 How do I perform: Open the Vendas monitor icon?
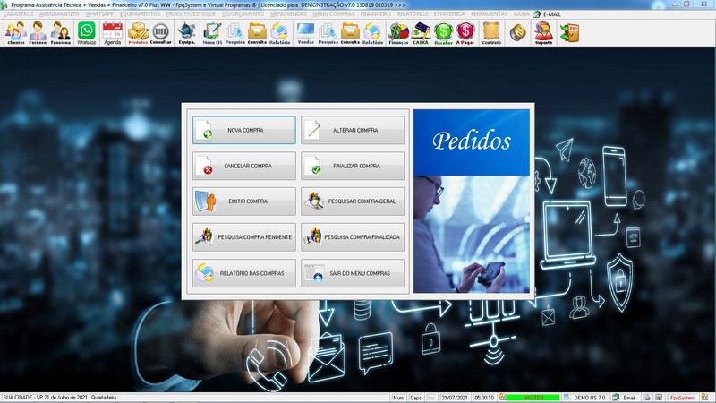click(x=305, y=33)
